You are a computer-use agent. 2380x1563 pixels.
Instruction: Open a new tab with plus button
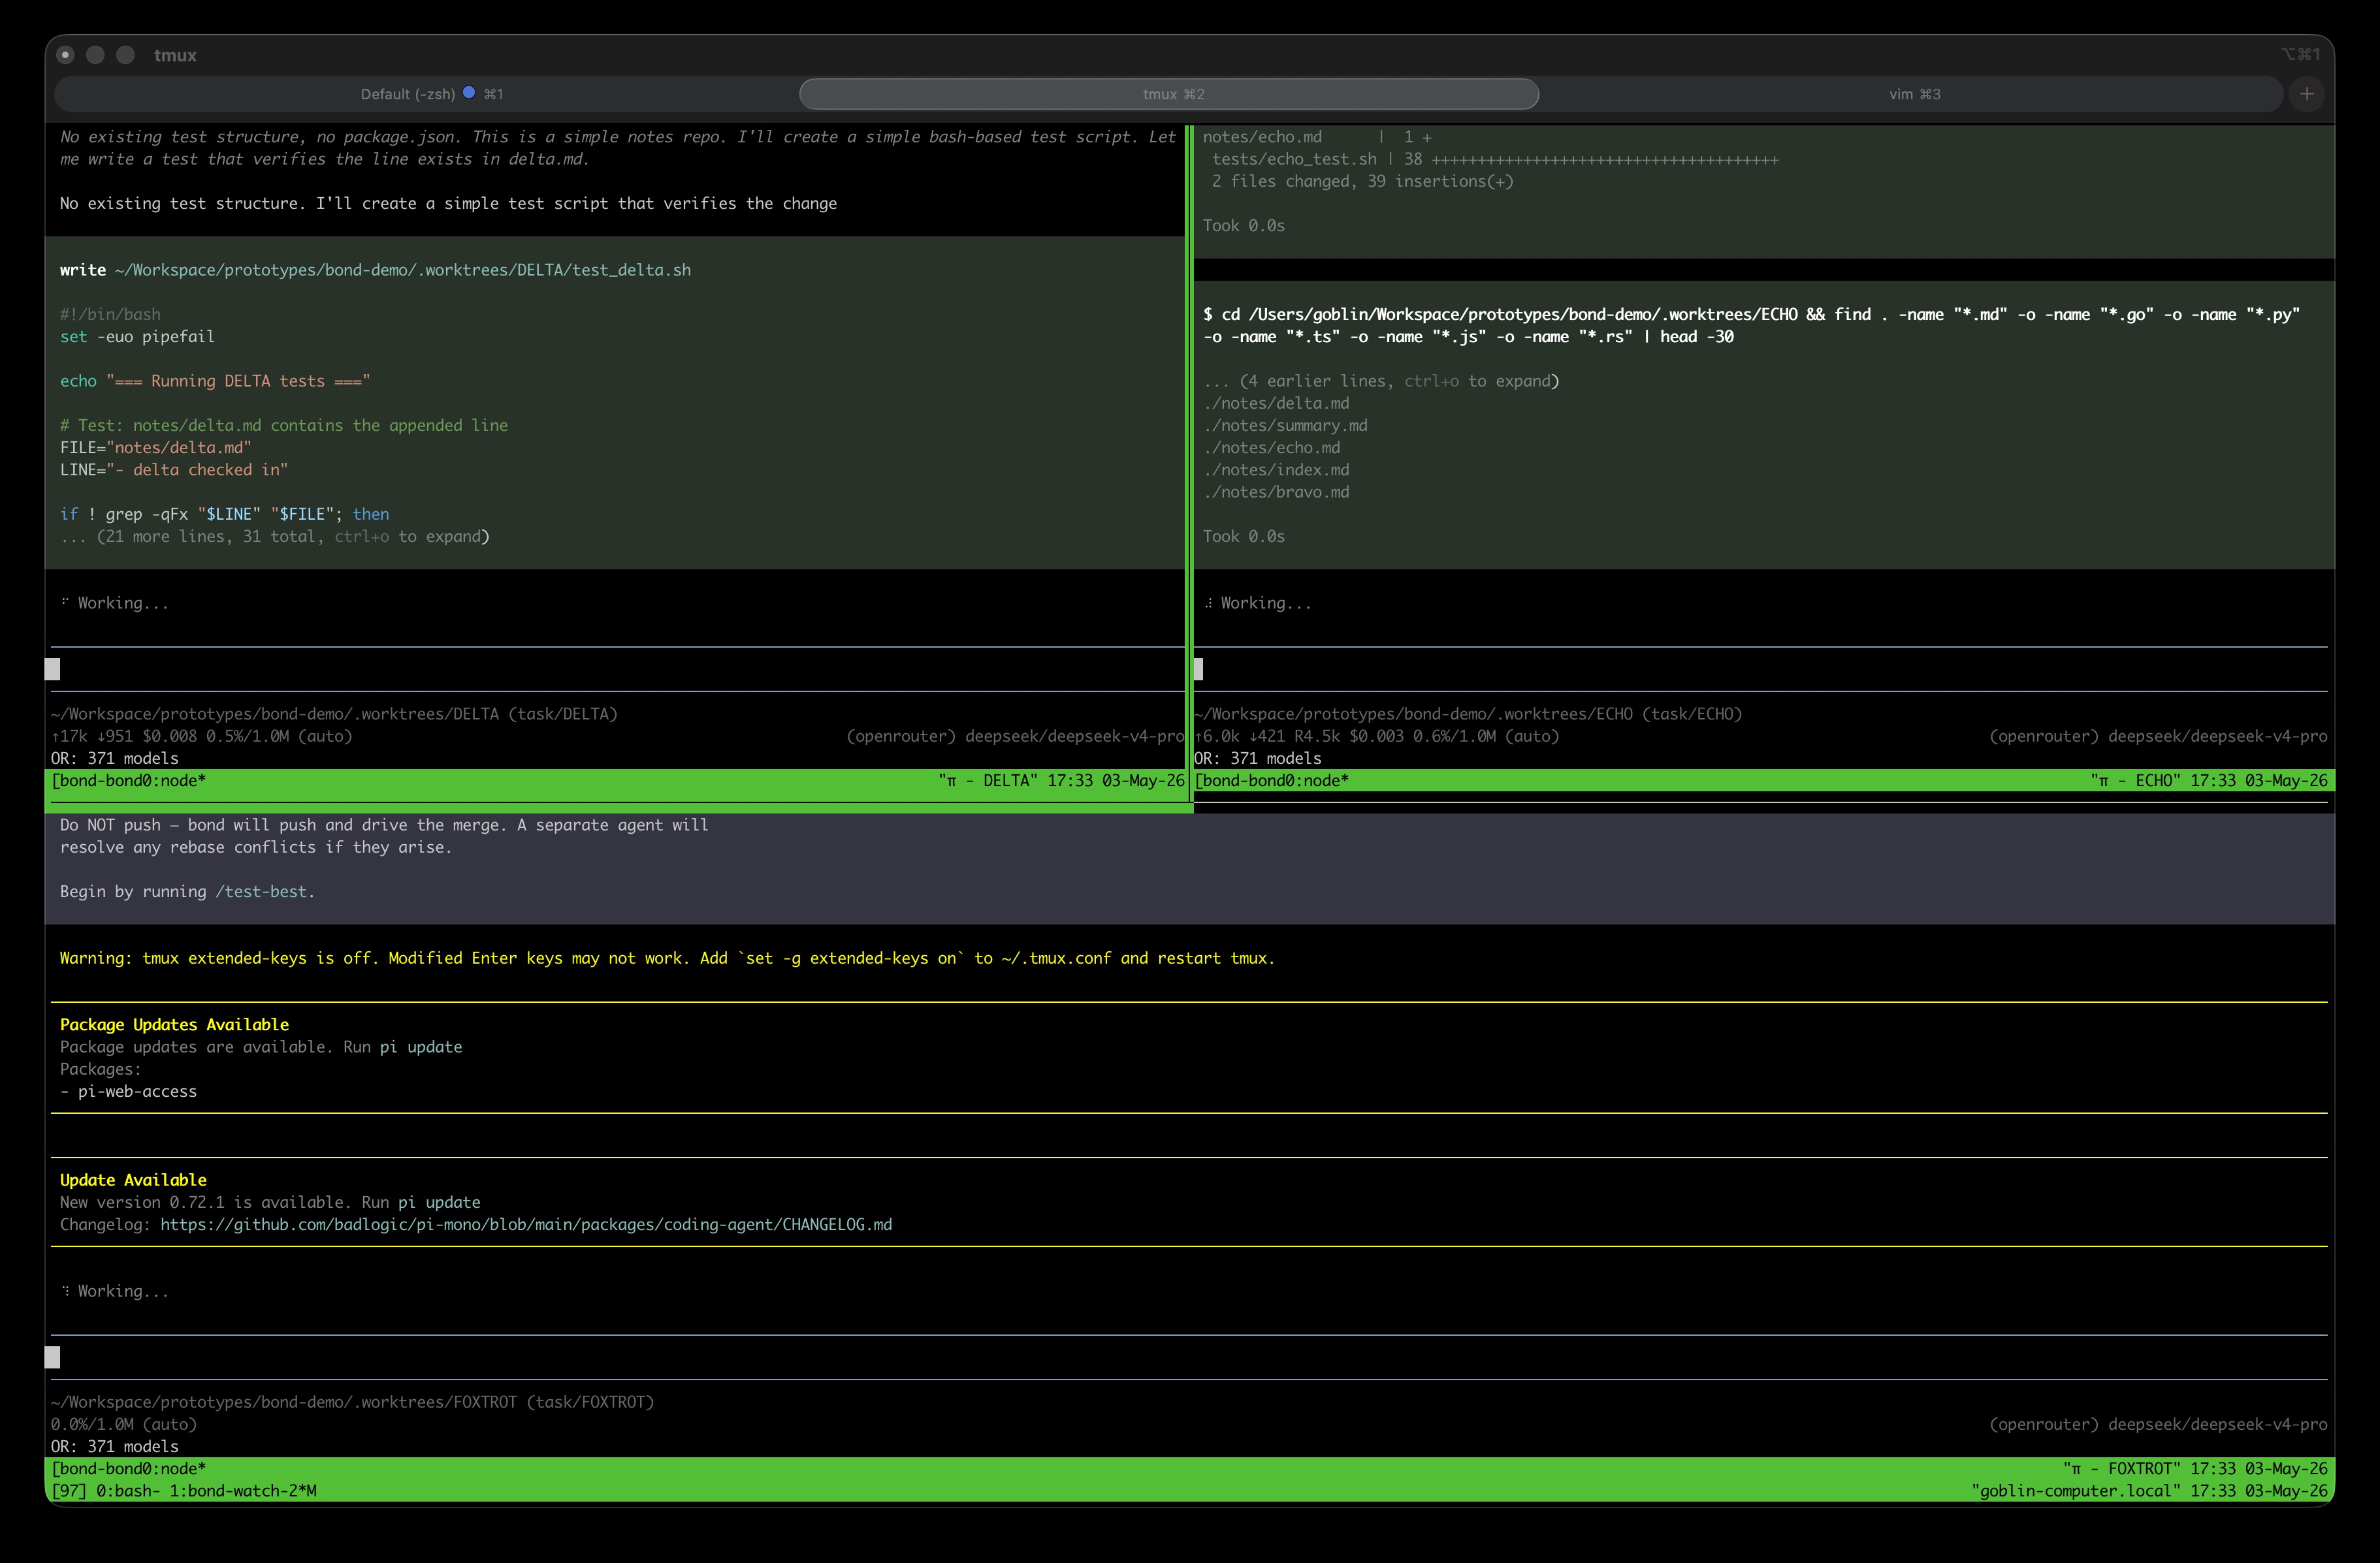pyautogui.click(x=2307, y=94)
